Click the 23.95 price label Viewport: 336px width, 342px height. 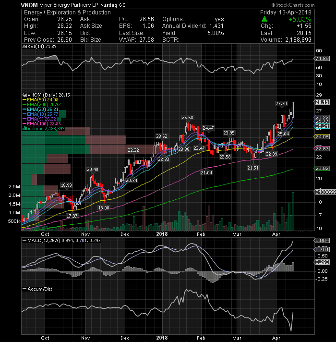(229, 133)
